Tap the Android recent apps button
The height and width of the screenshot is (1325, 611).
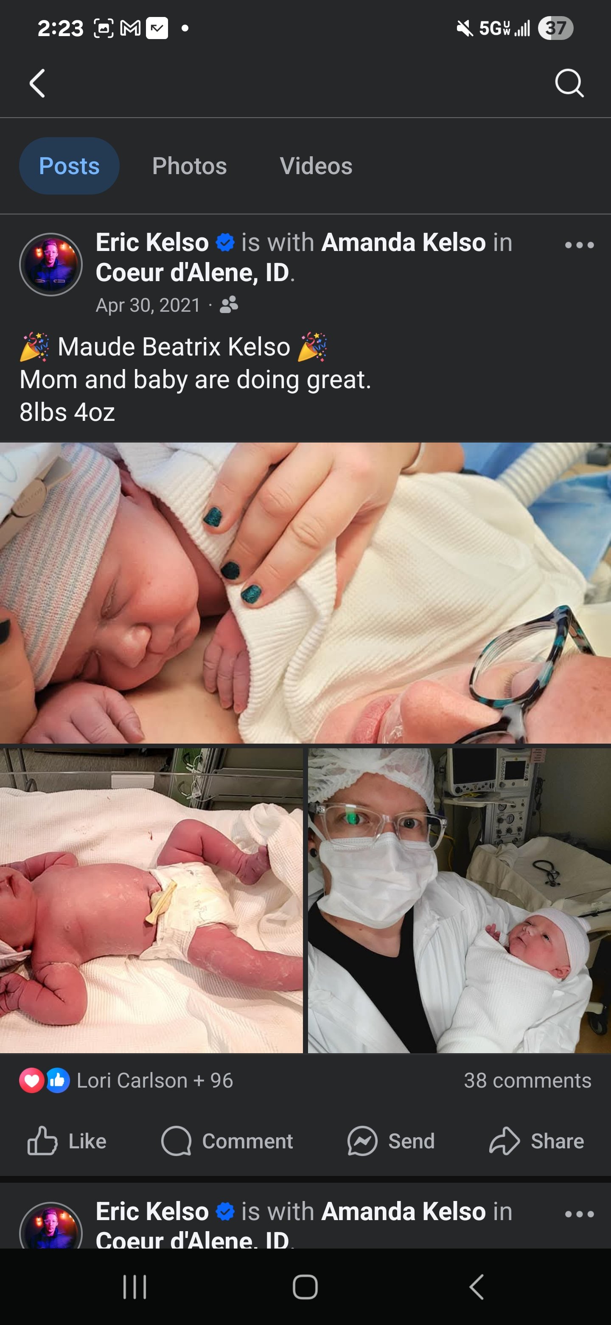[x=135, y=1287]
